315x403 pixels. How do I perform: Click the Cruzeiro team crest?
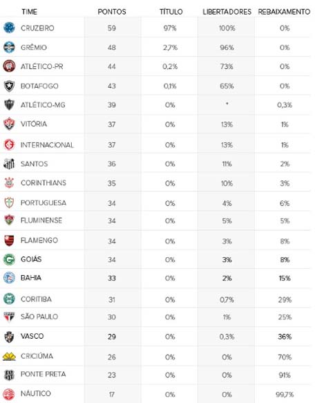pos(9,28)
